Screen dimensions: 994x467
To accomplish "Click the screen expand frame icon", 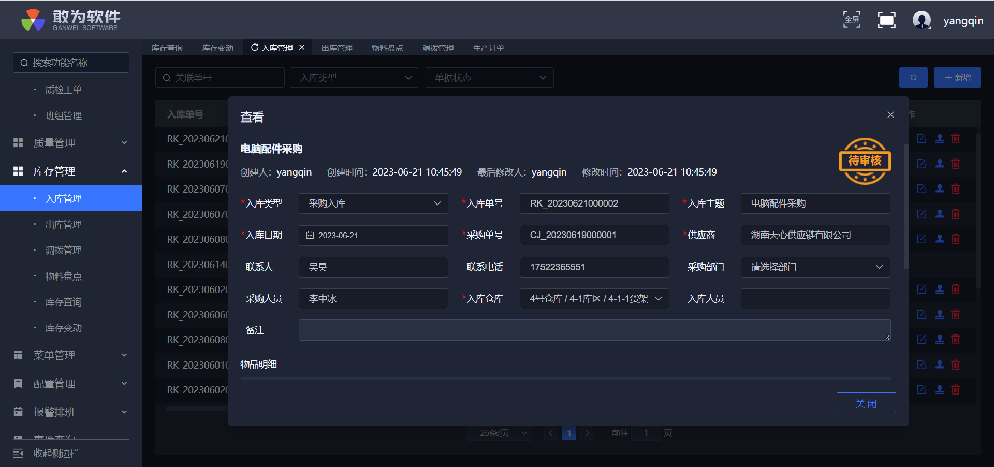I will pyautogui.click(x=886, y=20).
